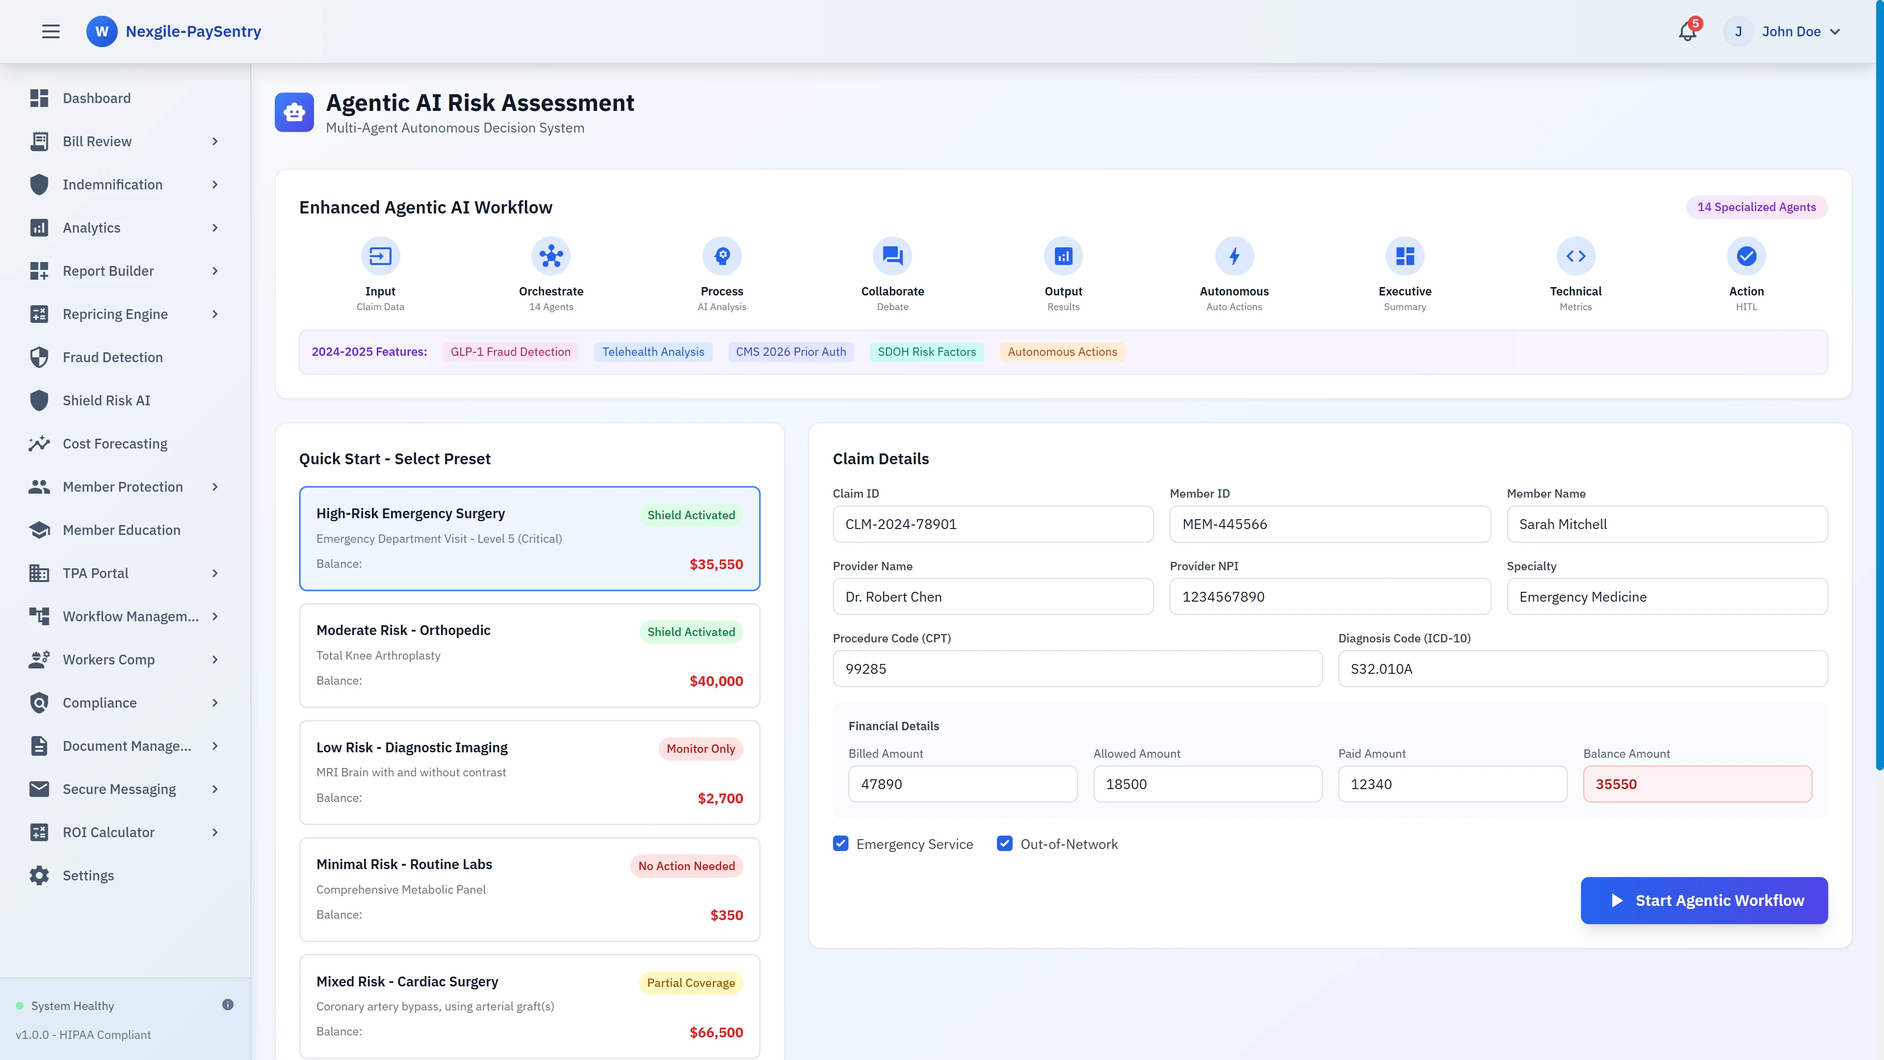Click the System Healthy info icon
This screenshot has width=1884, height=1060.
(x=228, y=1005)
